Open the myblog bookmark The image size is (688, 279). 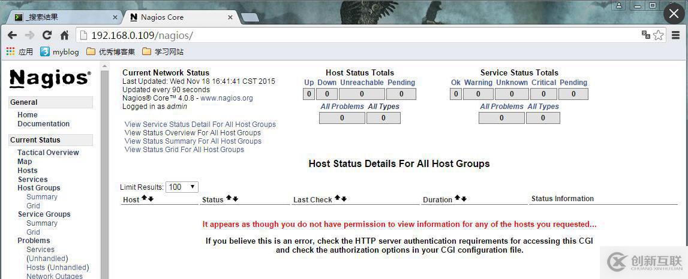[59, 51]
